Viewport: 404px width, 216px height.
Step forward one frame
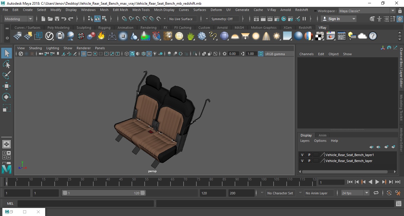coord(391,182)
